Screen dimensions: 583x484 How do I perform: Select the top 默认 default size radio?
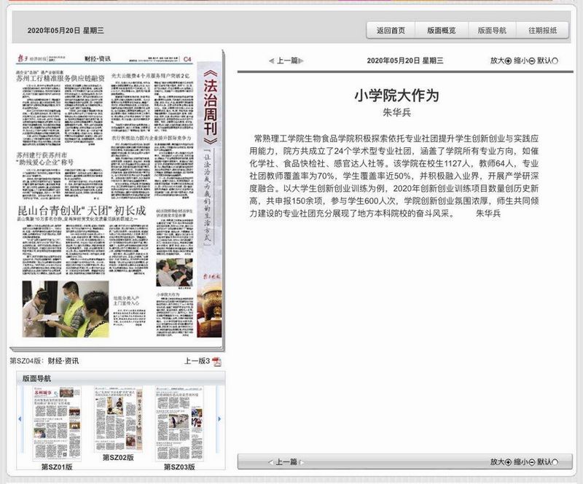[555, 60]
